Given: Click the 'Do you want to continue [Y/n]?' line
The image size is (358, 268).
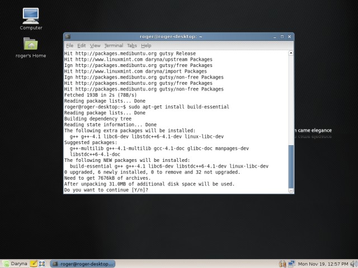Looking at the screenshot, I should tap(106, 190).
